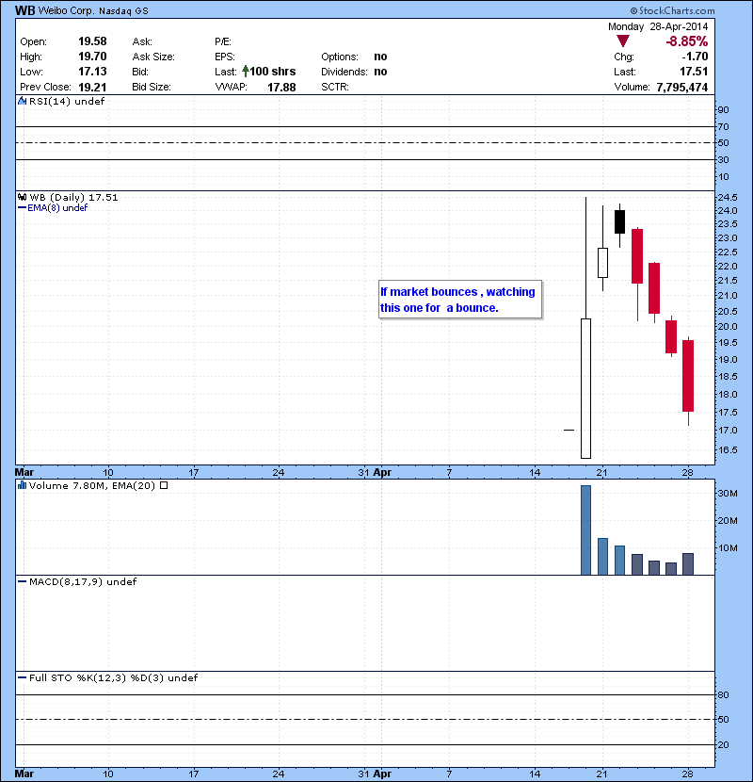Click the SCTR label

click(x=335, y=88)
